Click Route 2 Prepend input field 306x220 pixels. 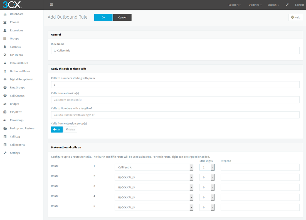point(260,177)
